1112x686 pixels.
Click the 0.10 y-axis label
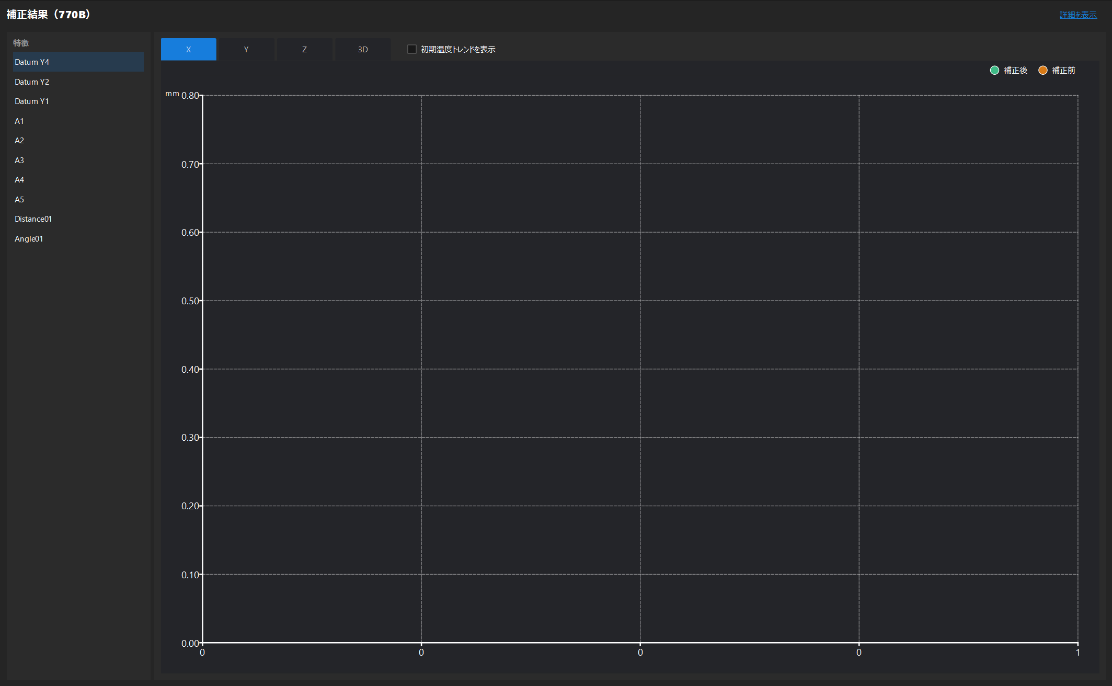point(190,575)
